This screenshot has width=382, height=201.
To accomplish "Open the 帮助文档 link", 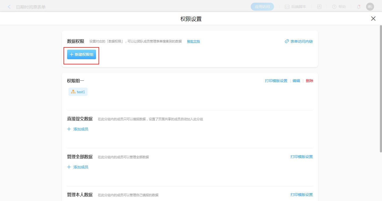I will (x=193, y=41).
